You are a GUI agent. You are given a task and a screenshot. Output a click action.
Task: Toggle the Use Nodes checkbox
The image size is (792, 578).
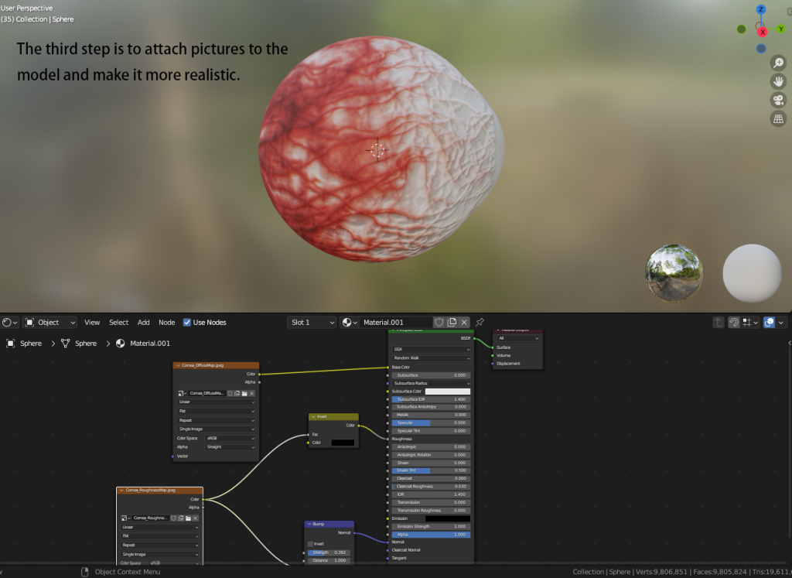187,323
